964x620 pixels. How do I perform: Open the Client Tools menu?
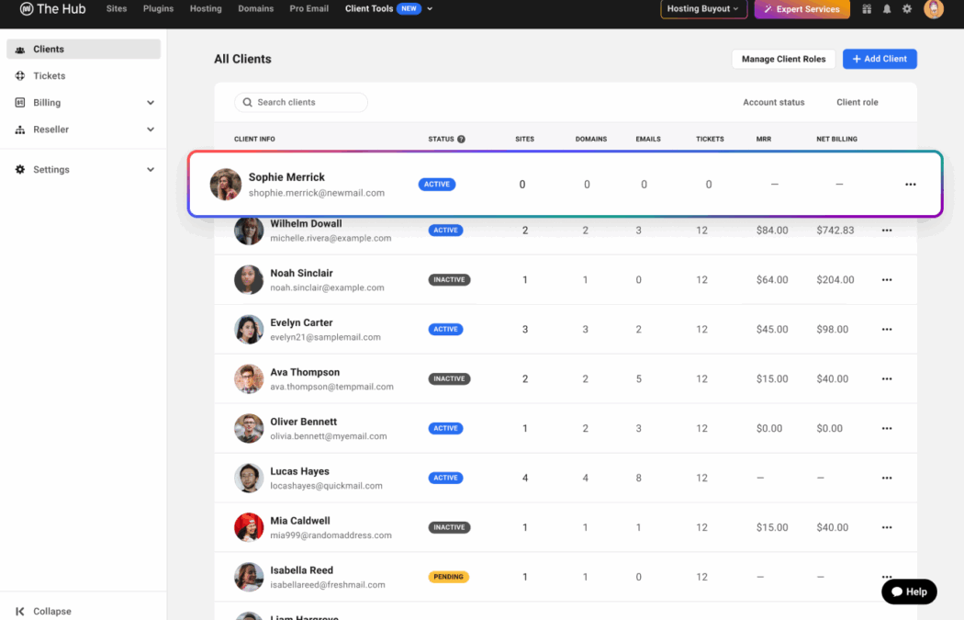click(x=388, y=9)
